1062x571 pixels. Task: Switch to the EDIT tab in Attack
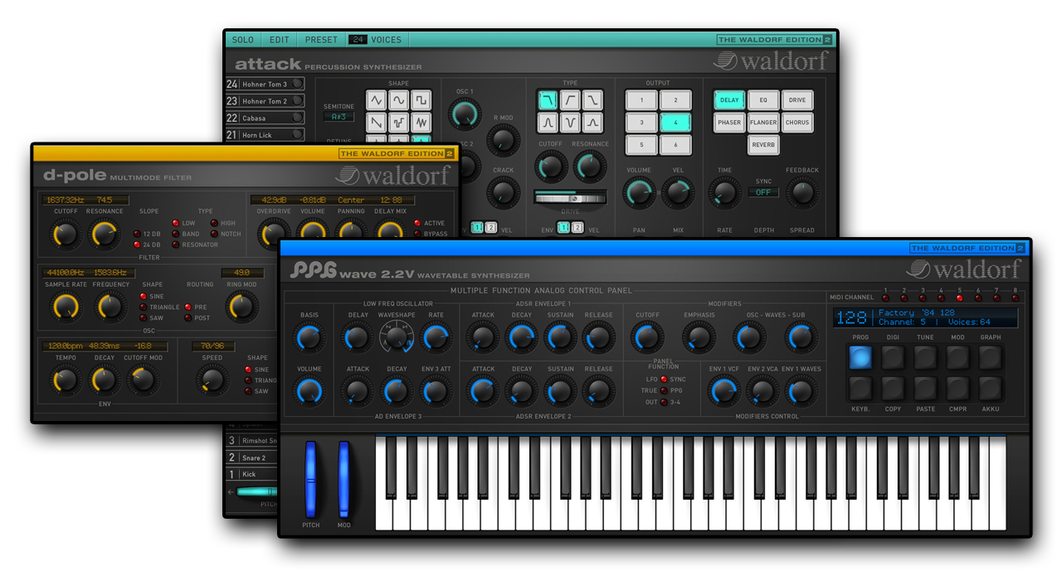tap(280, 40)
